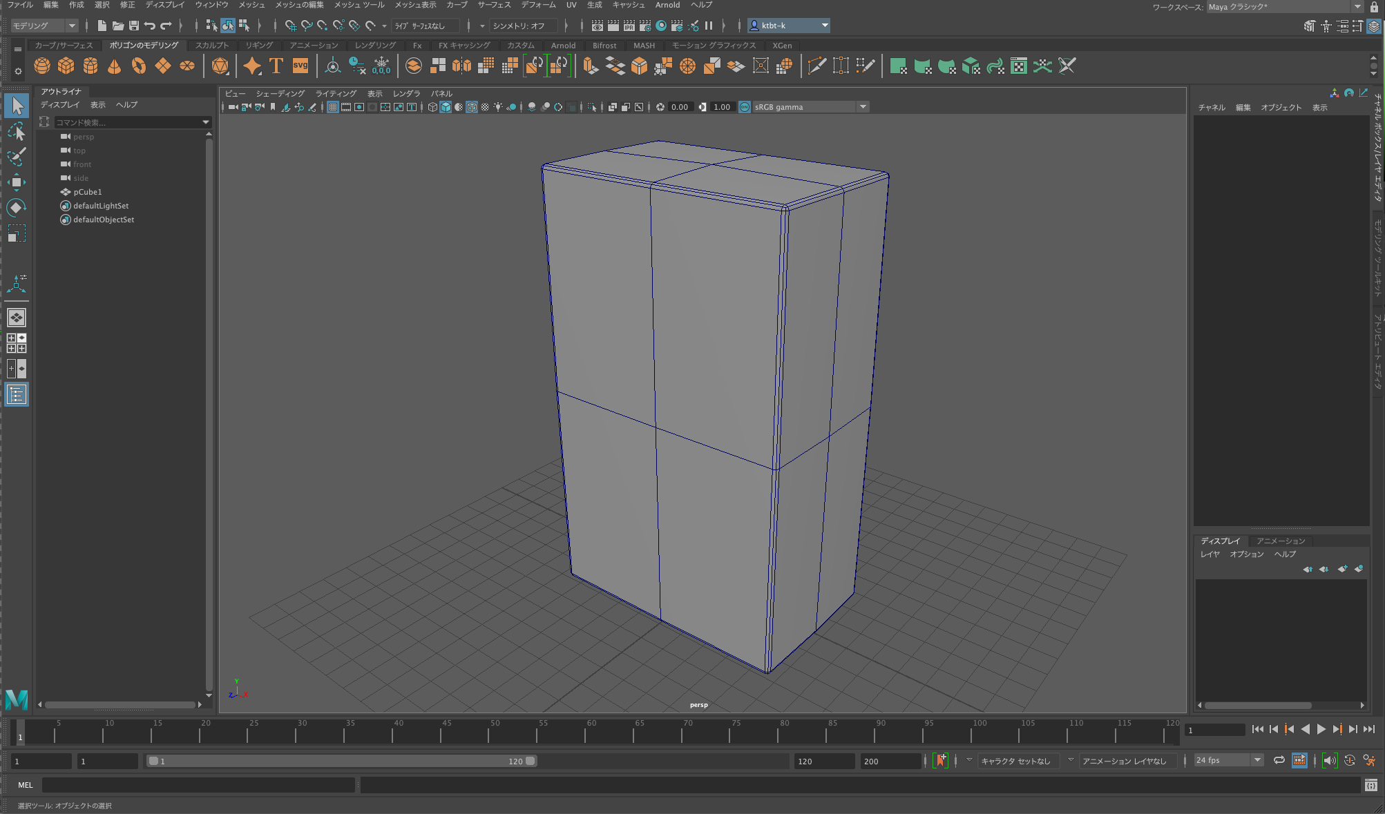Create polygon sphere from shelf
This screenshot has width=1385, height=814.
[42, 66]
